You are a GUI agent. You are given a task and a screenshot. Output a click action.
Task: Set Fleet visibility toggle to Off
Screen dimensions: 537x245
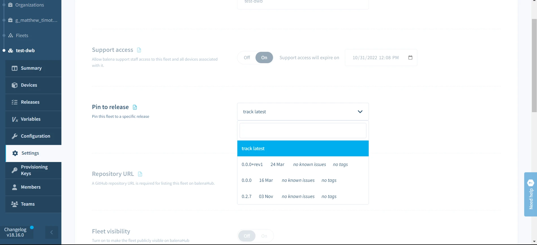click(247, 236)
